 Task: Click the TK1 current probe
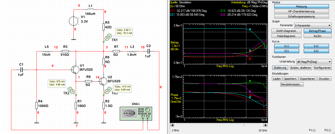pyautogui.click(x=107, y=38)
